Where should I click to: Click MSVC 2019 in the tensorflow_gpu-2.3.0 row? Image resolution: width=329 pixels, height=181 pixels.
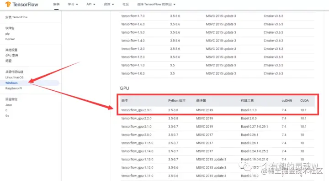(x=205, y=110)
